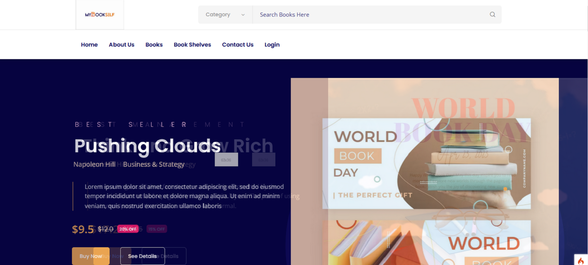Screen dimensions: 588x265
Task: Click the Login link
Action: [272, 45]
